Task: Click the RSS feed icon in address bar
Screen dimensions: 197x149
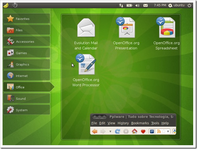Action: point(159,131)
